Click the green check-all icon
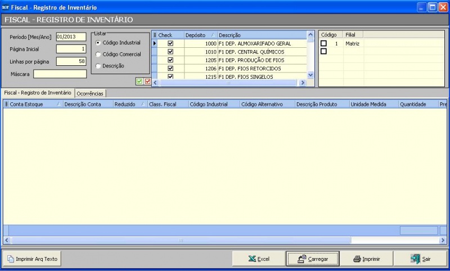The image size is (450, 271). pyautogui.click(x=139, y=82)
